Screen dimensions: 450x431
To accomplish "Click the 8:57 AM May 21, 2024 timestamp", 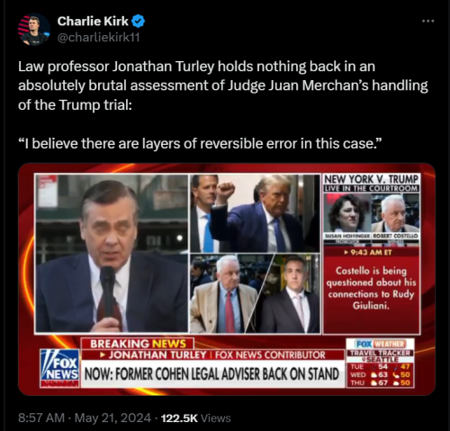I will [85, 418].
